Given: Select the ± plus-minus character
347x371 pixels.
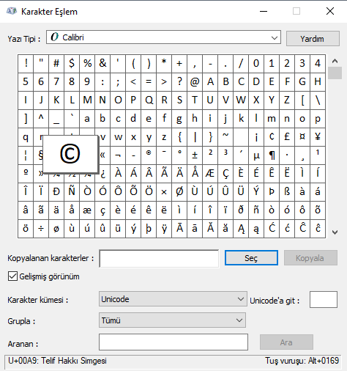Looking at the screenshot, I should click(195, 155).
